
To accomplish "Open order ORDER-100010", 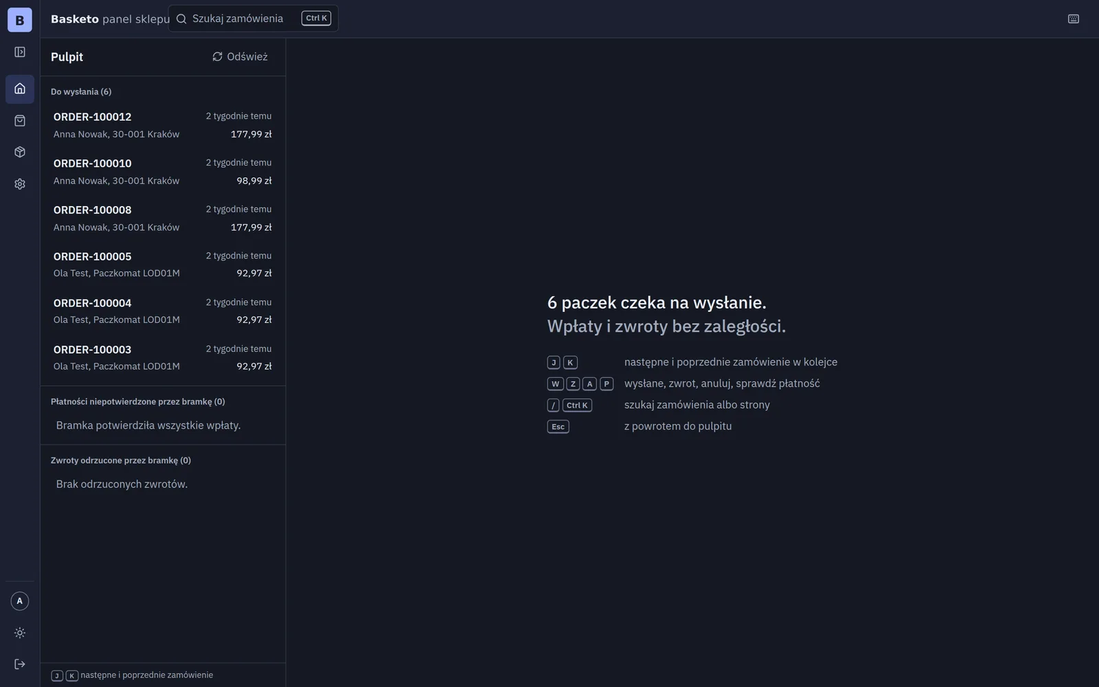I will point(163,172).
